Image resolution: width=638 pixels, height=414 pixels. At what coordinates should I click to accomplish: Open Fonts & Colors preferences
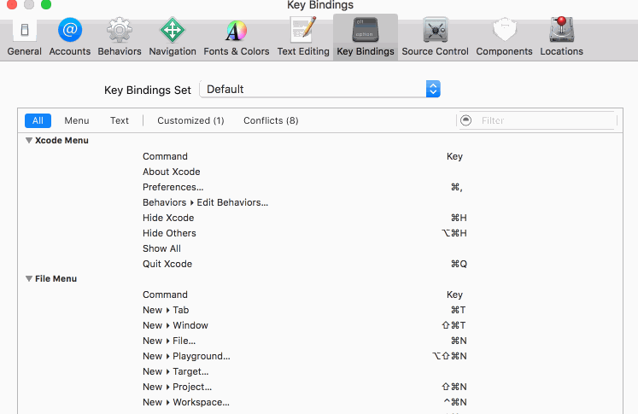pyautogui.click(x=236, y=38)
